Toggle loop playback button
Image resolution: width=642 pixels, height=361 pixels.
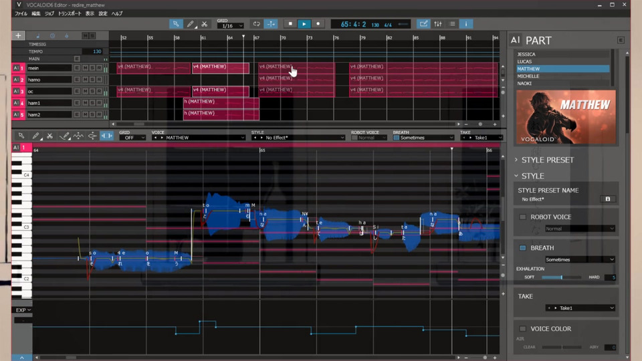tap(257, 24)
